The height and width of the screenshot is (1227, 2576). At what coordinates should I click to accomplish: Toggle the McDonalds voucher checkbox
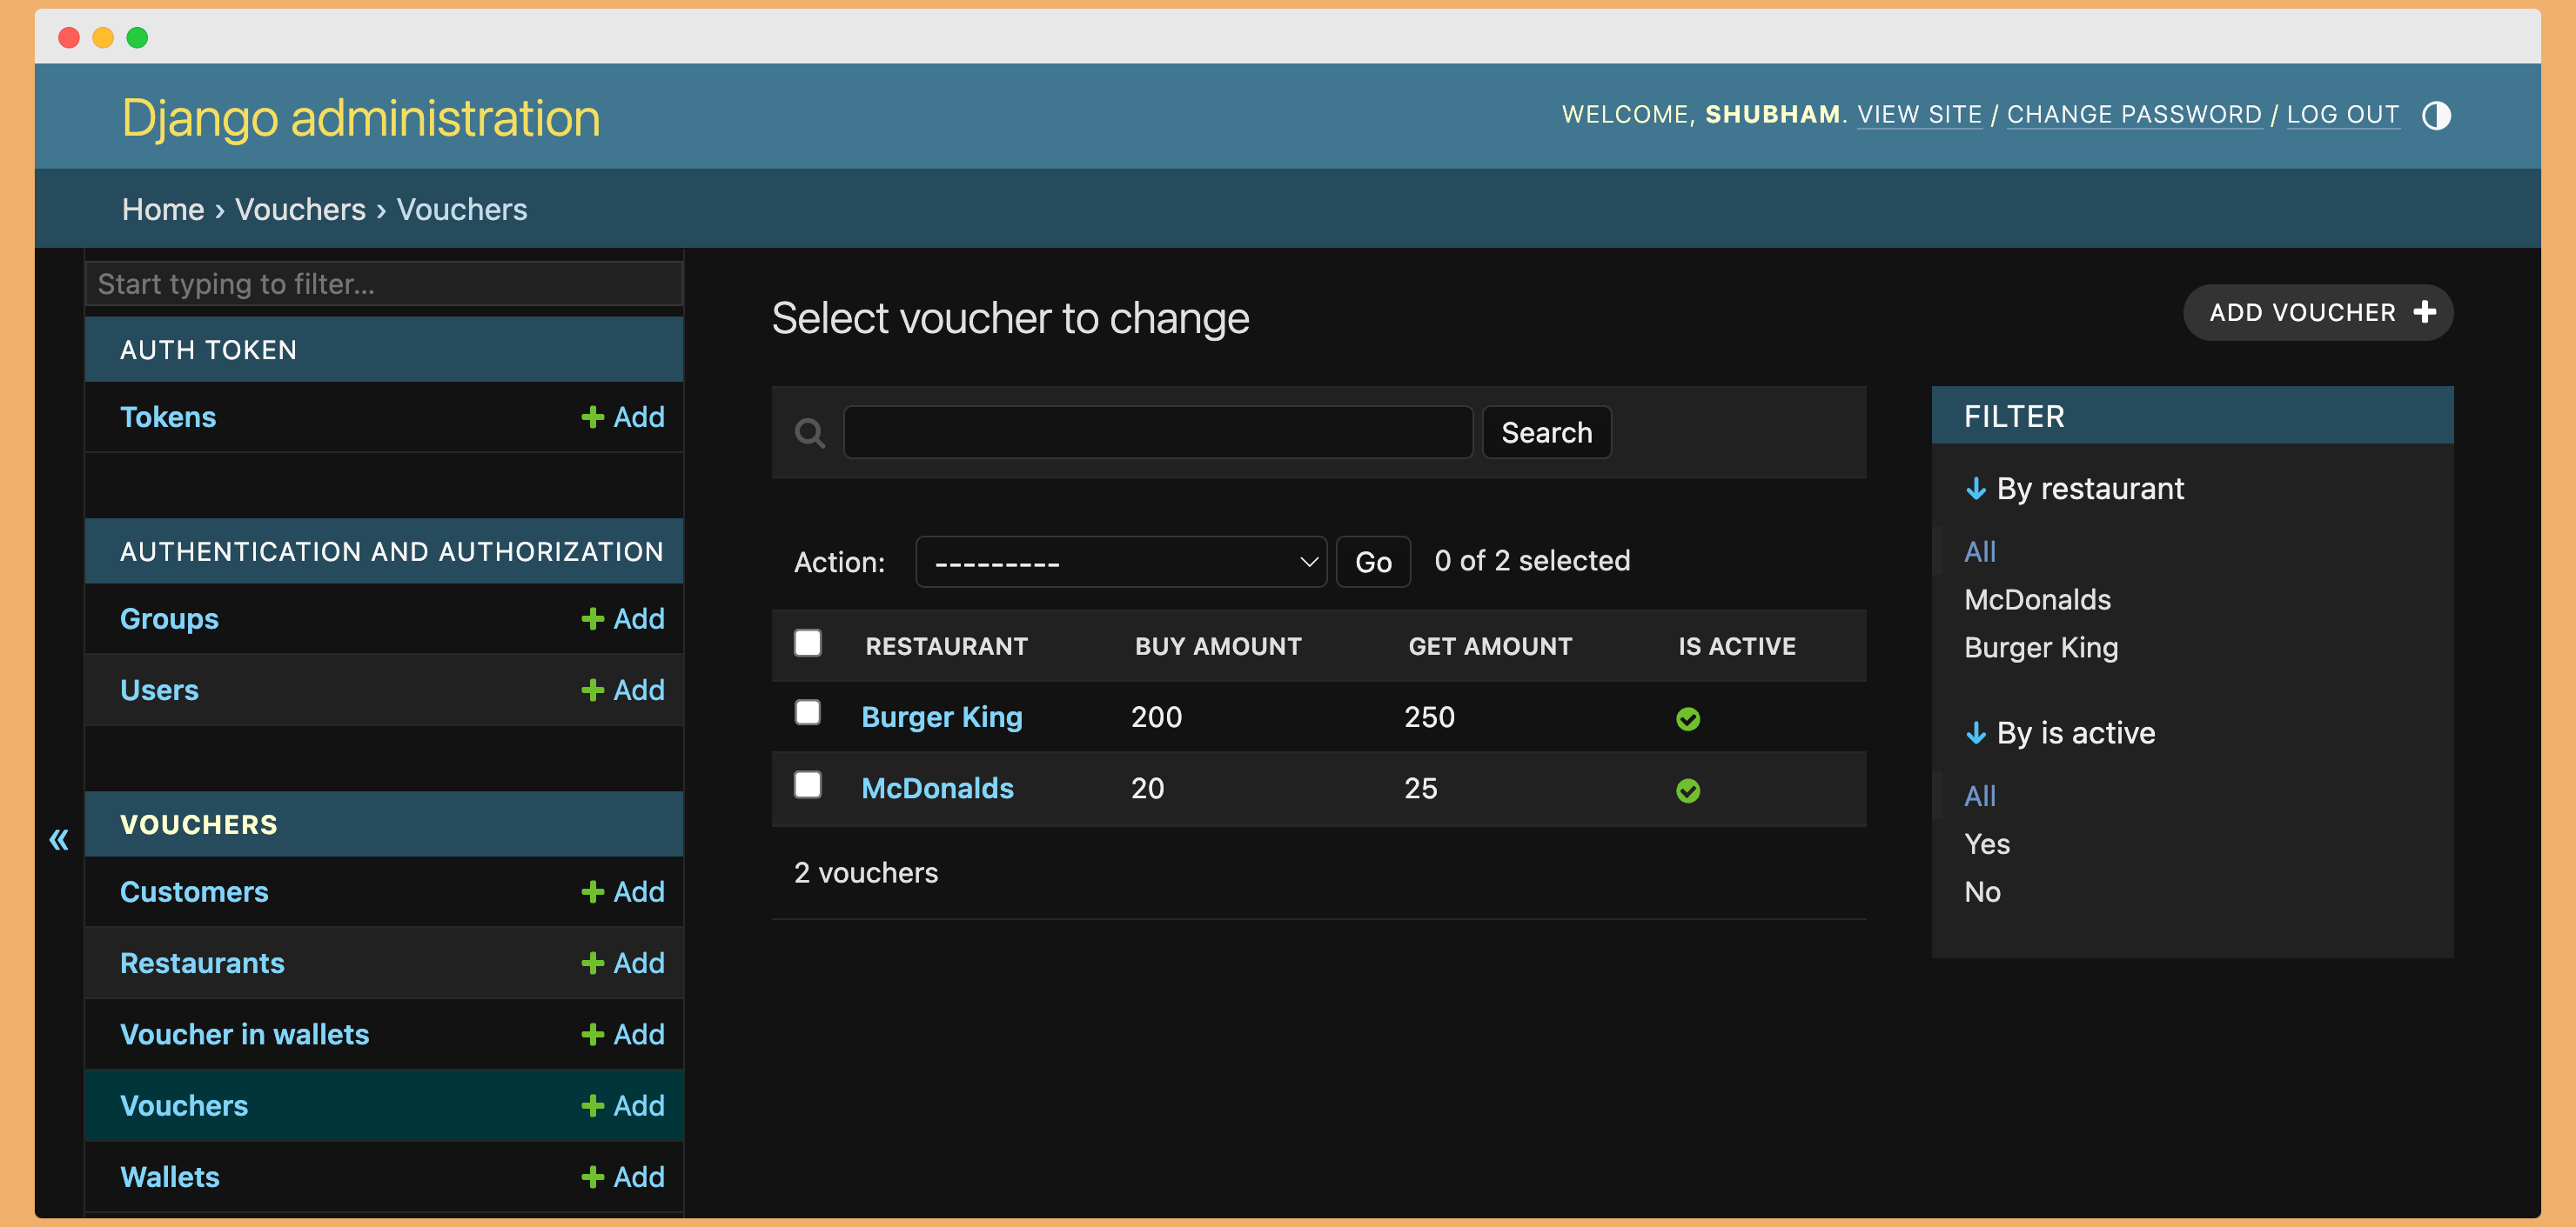tap(808, 787)
